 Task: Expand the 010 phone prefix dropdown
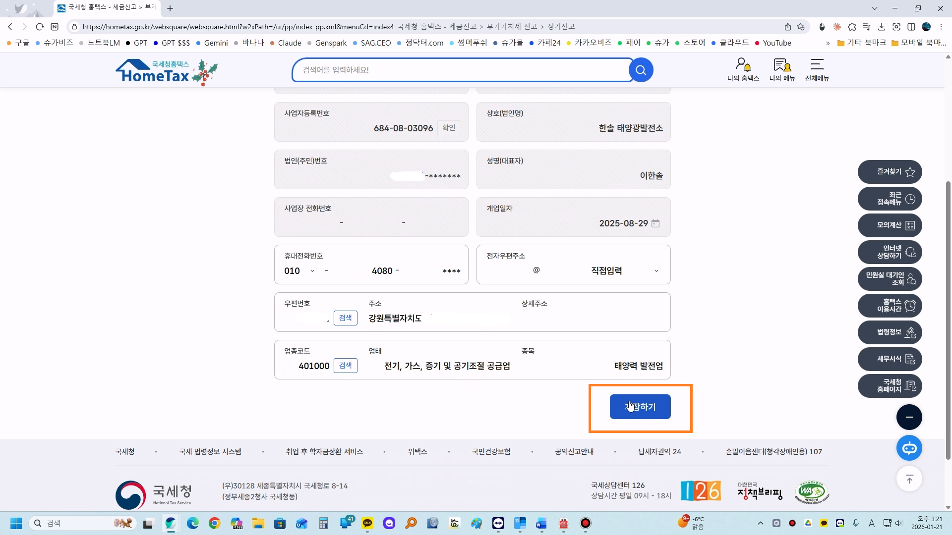coord(312,271)
